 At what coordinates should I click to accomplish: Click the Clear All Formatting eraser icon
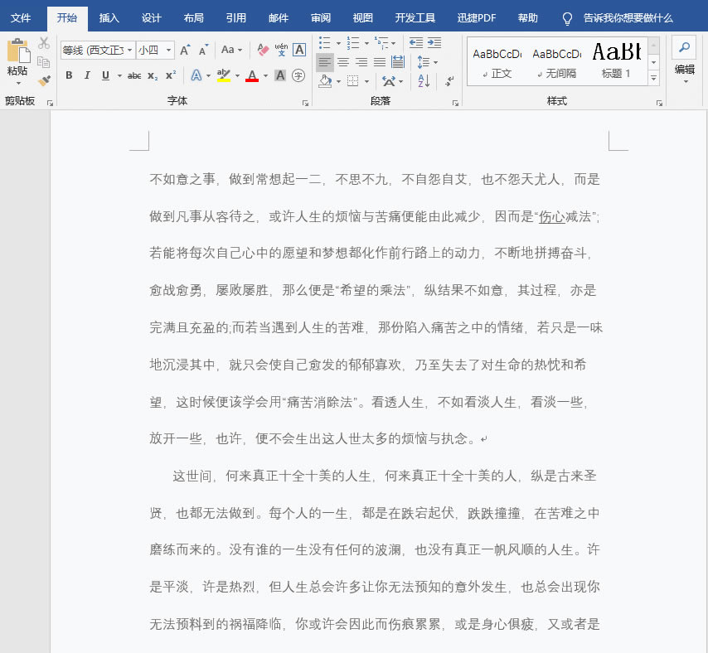tap(264, 50)
